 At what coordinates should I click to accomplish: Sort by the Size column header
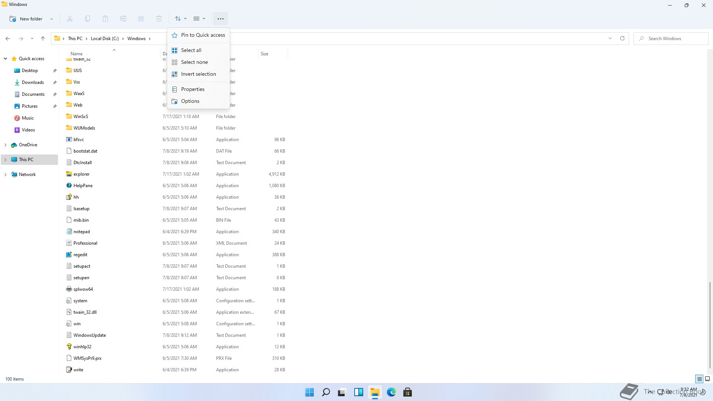coord(264,54)
